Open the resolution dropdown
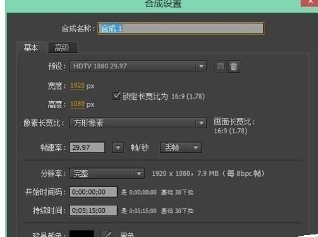The image size is (318, 237). [x=107, y=173]
